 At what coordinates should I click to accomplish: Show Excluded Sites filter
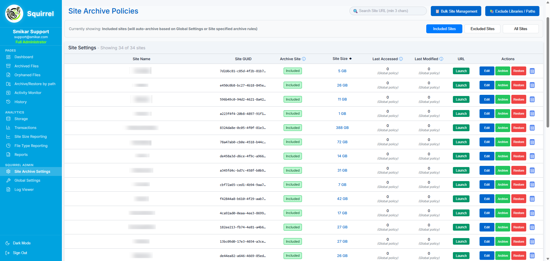(x=482, y=29)
